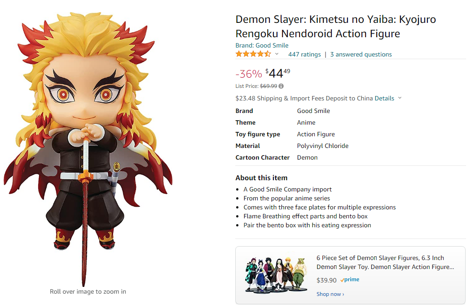Open the ratings breakdown chevron beside the stars
The height and width of the screenshot is (308, 471).
(x=277, y=54)
